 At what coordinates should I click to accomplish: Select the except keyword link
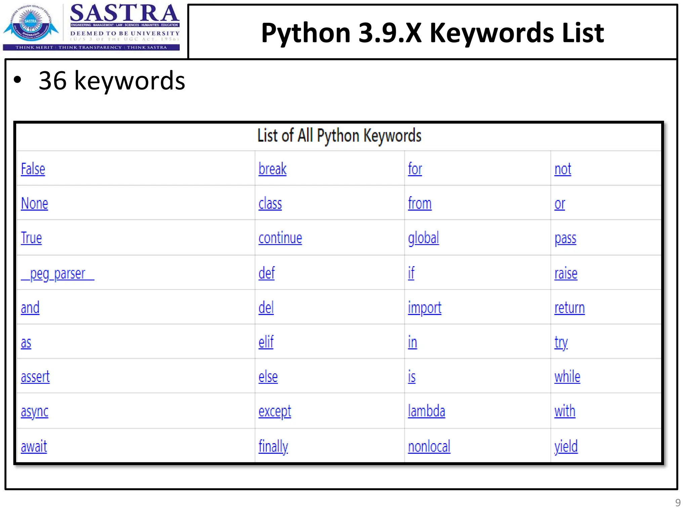coord(275,412)
